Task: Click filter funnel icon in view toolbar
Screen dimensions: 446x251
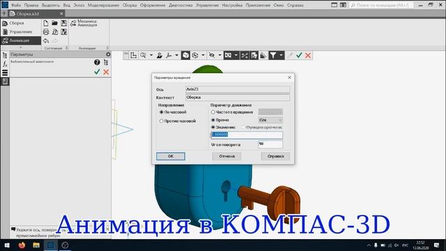Action: coord(272,55)
